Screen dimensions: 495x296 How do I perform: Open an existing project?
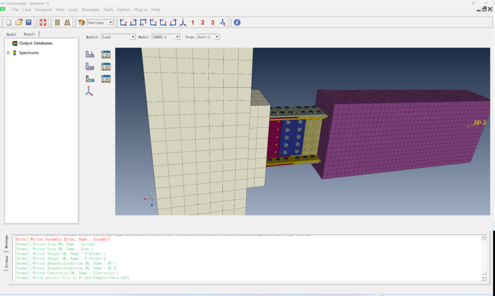pyautogui.click(x=19, y=22)
